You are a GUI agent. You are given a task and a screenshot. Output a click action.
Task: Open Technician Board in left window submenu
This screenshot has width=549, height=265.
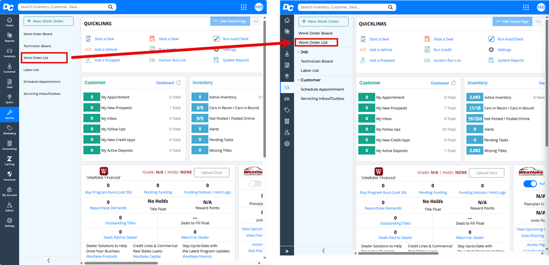(37, 46)
